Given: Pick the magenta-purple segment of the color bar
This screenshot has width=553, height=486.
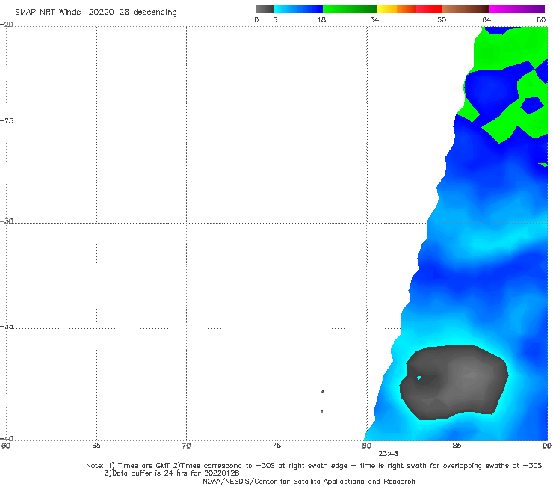Looking at the screenshot, I should [x=517, y=9].
